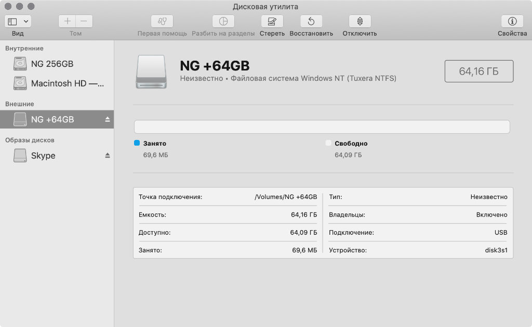The height and width of the screenshot is (327, 532).
Task: Expand the View dropdown chevron
Action: coord(26,21)
